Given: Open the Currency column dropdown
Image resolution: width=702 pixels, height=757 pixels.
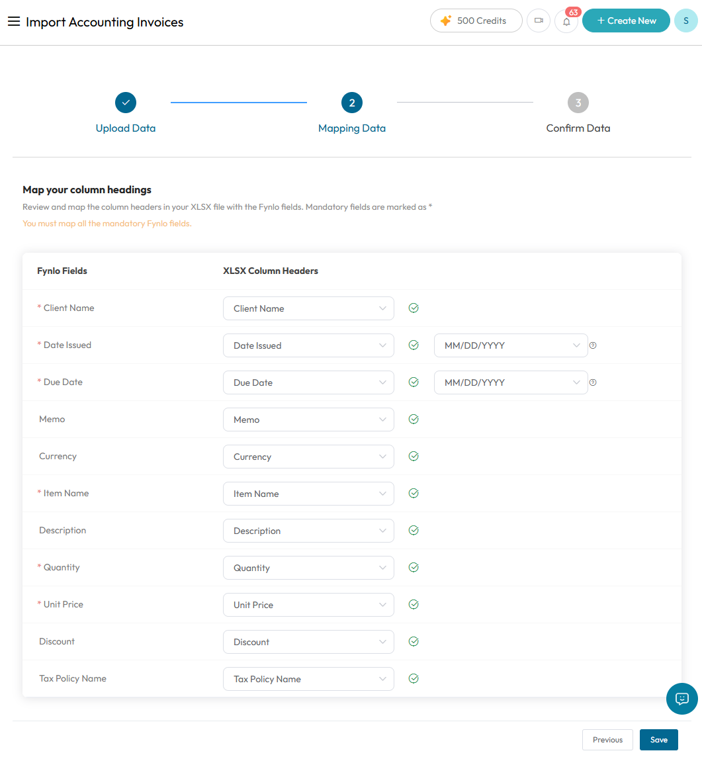Looking at the screenshot, I should click(308, 457).
